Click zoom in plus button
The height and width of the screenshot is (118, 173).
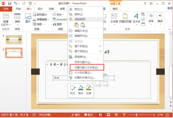click(154, 115)
